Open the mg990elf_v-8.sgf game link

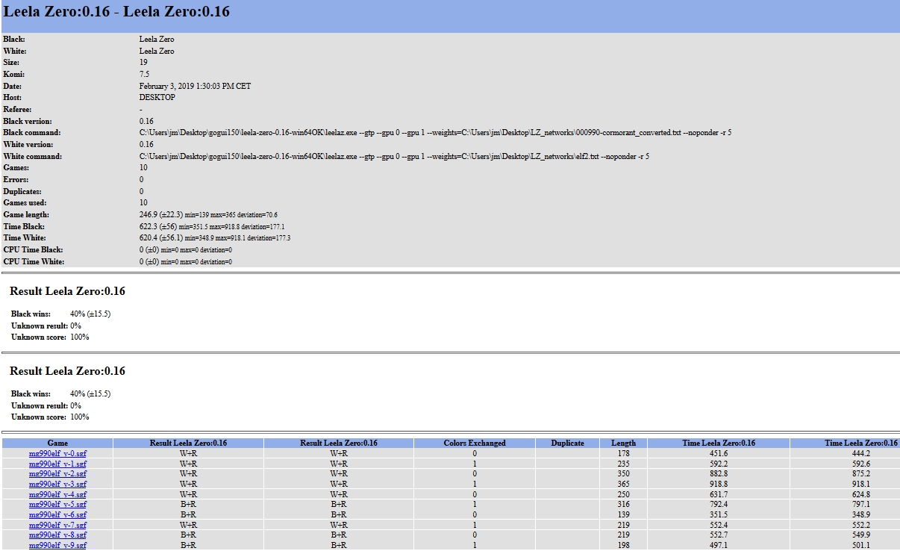tap(57, 535)
